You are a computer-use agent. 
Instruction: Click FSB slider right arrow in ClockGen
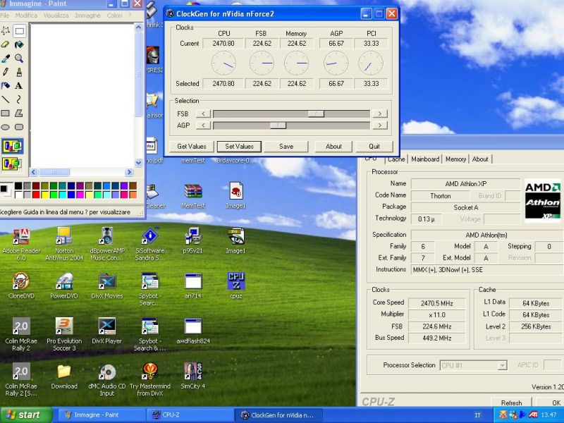pyautogui.click(x=380, y=114)
